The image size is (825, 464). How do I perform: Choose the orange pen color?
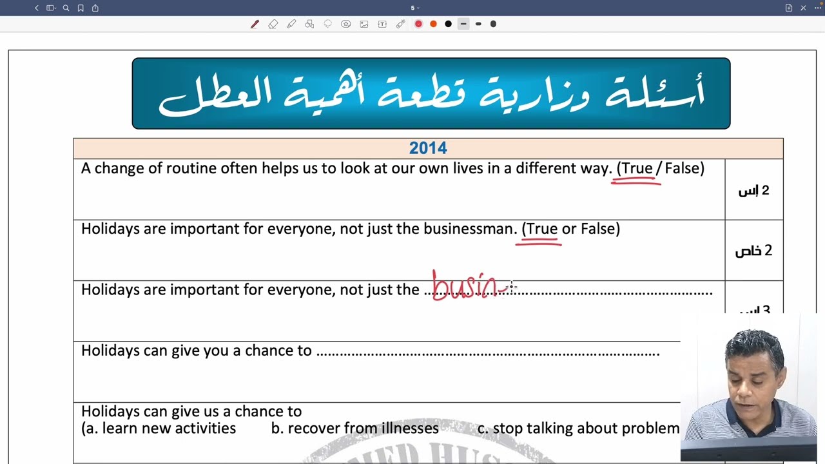tap(433, 24)
